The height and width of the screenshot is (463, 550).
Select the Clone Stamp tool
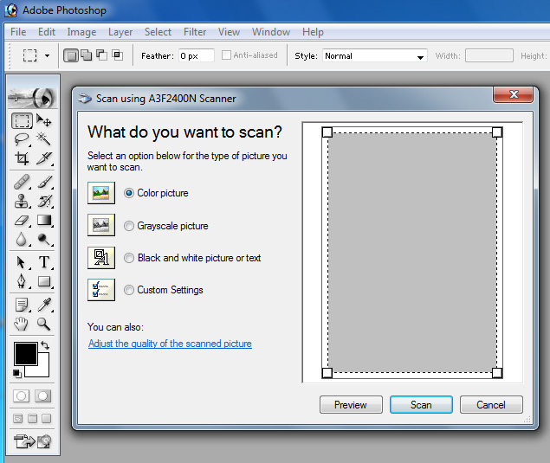click(x=22, y=201)
